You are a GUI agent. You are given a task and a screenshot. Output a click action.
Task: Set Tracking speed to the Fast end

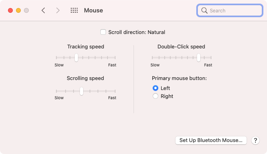115,58
